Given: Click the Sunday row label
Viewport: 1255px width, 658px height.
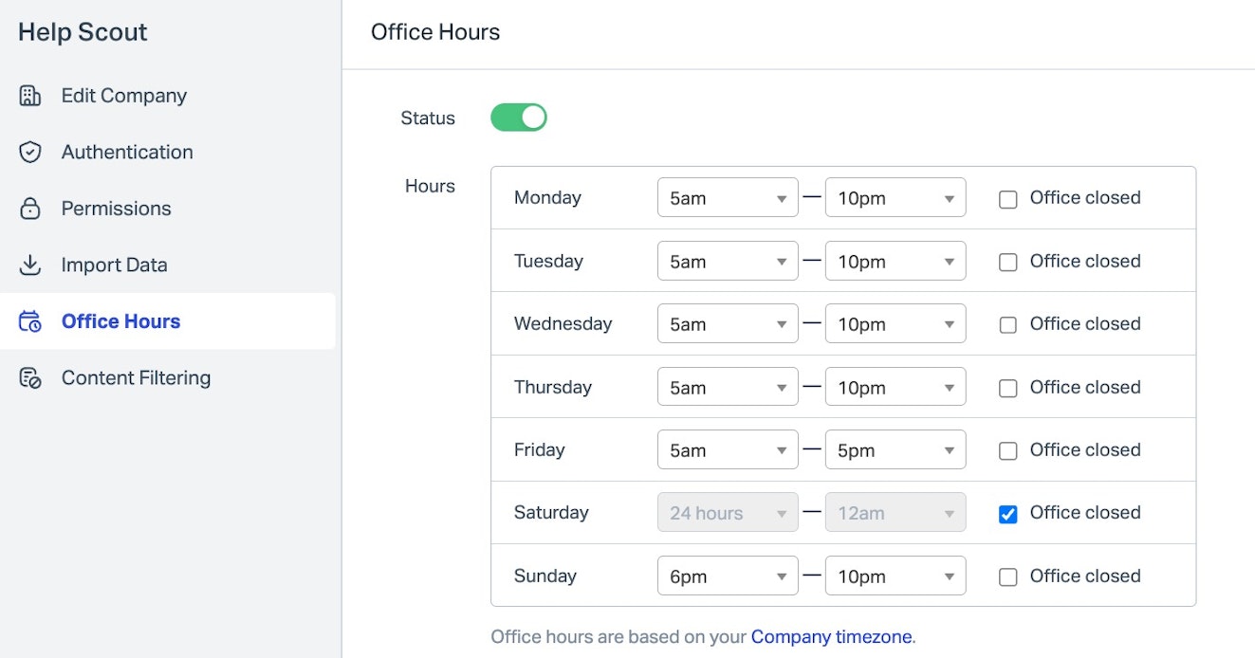Looking at the screenshot, I should tap(545, 576).
